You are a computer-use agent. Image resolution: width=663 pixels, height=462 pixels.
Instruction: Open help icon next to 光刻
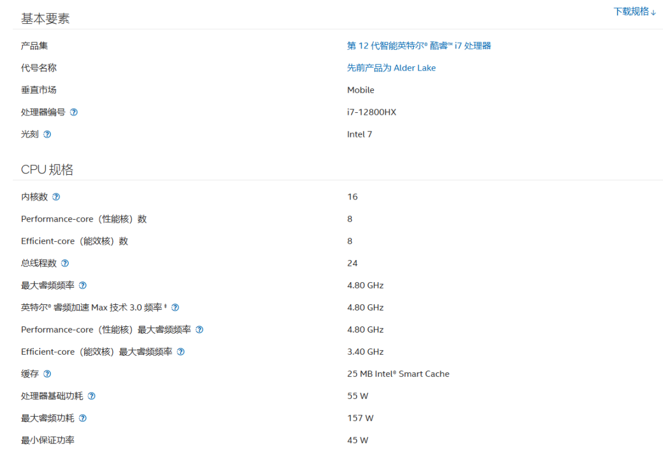click(x=47, y=134)
